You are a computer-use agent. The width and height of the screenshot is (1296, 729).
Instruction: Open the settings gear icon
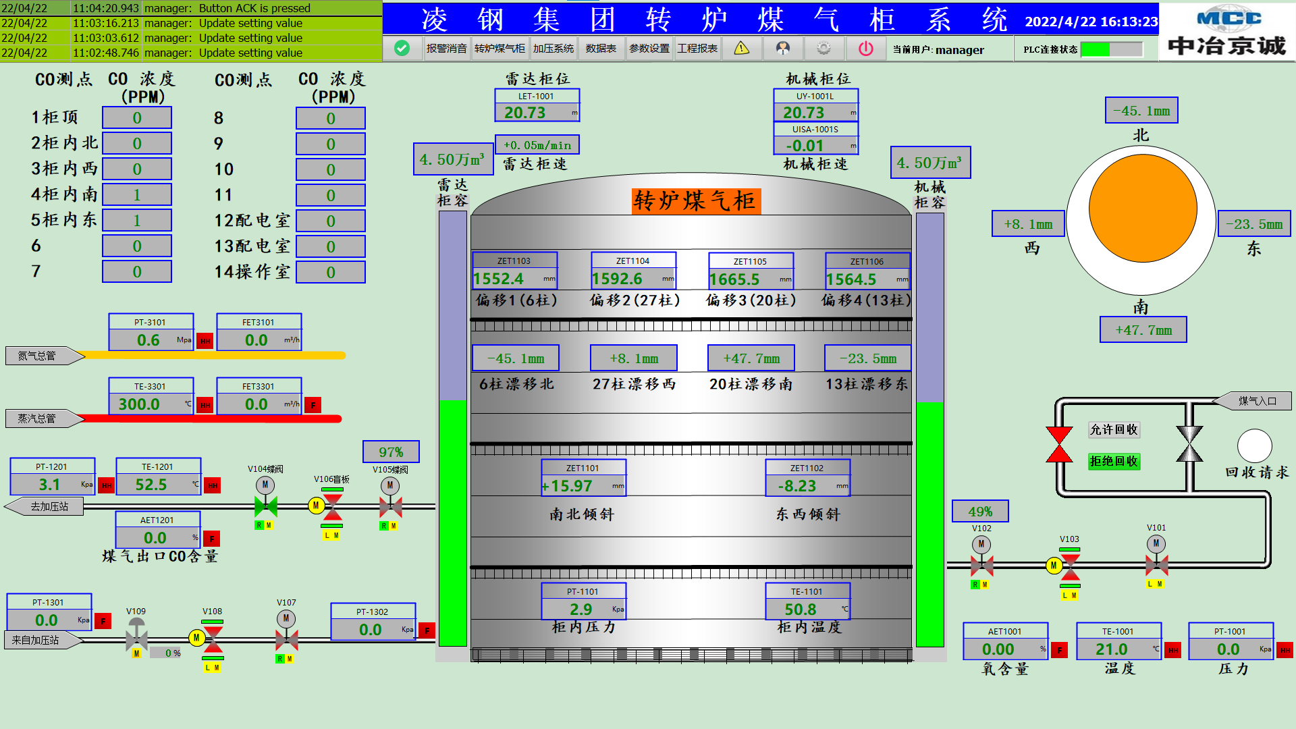(x=823, y=49)
